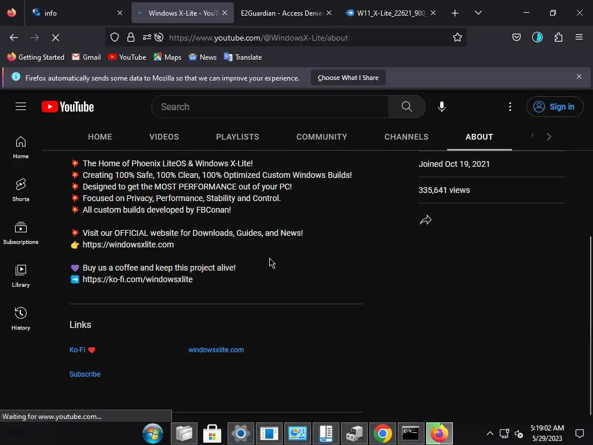Open Command Prompt from taskbar
The width and height of the screenshot is (593, 445).
click(411, 433)
